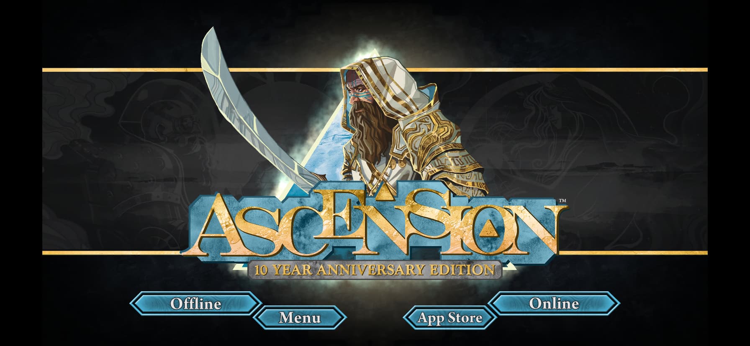Start an Offline game
This screenshot has height=346, width=750.
point(195,303)
